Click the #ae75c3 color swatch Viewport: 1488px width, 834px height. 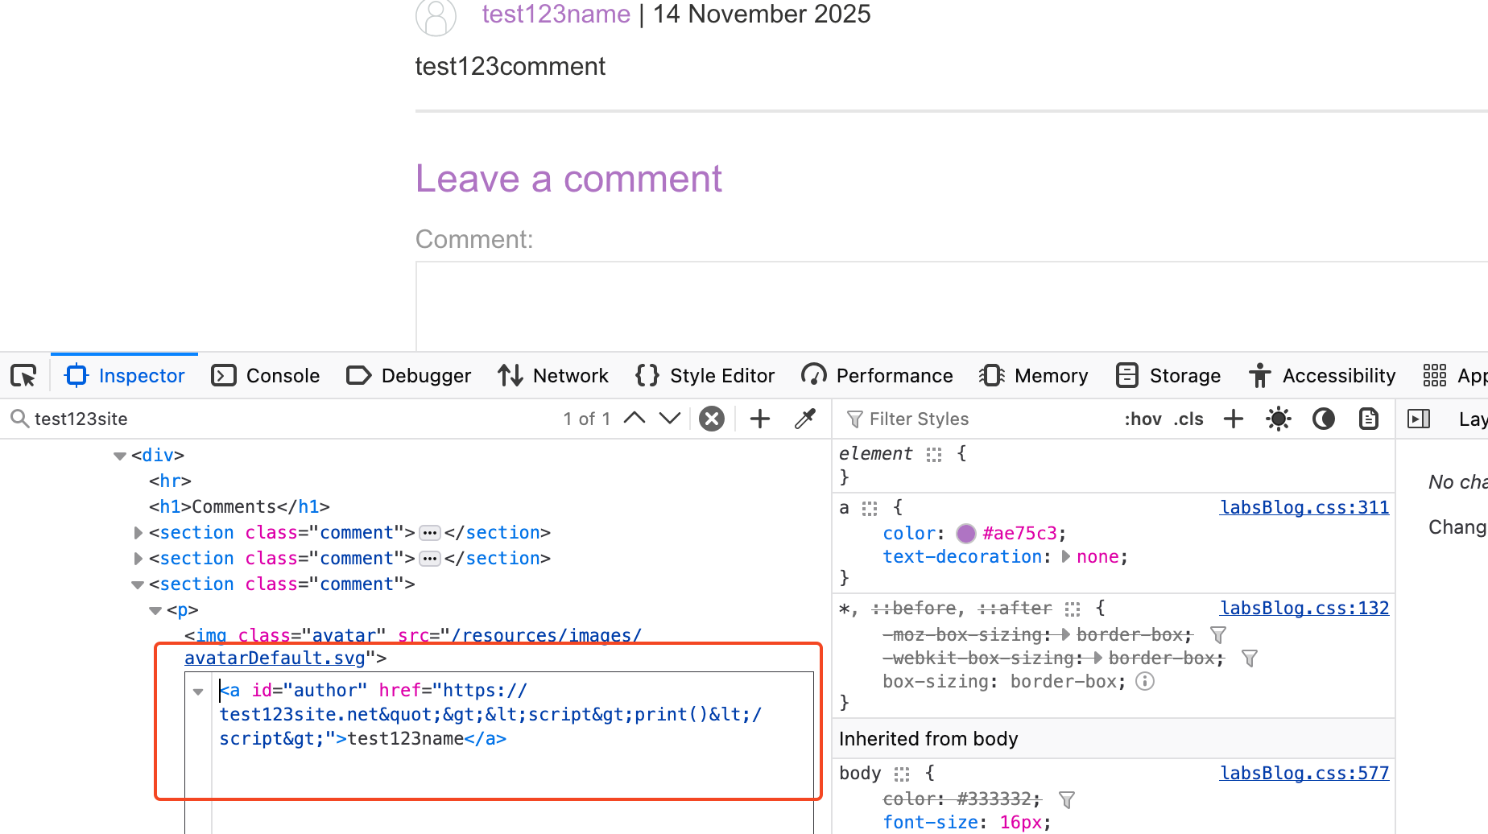coord(966,534)
